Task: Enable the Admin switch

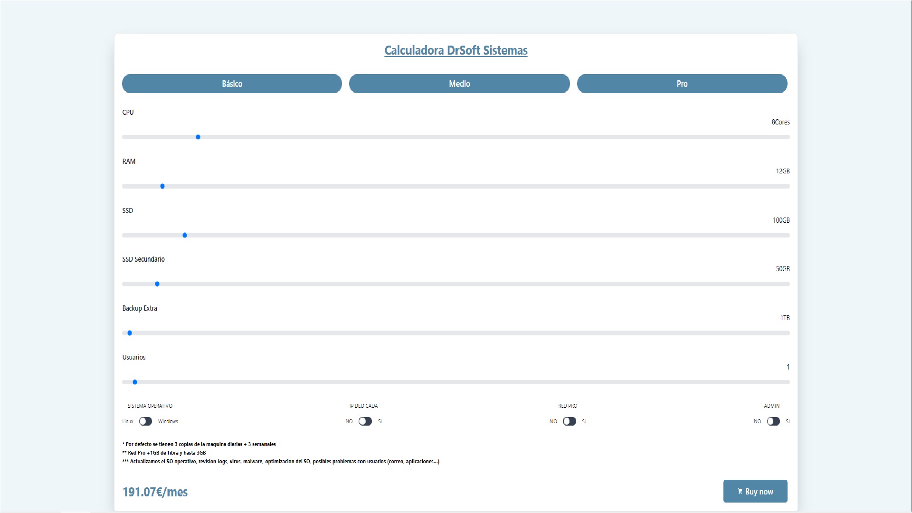Action: click(773, 421)
